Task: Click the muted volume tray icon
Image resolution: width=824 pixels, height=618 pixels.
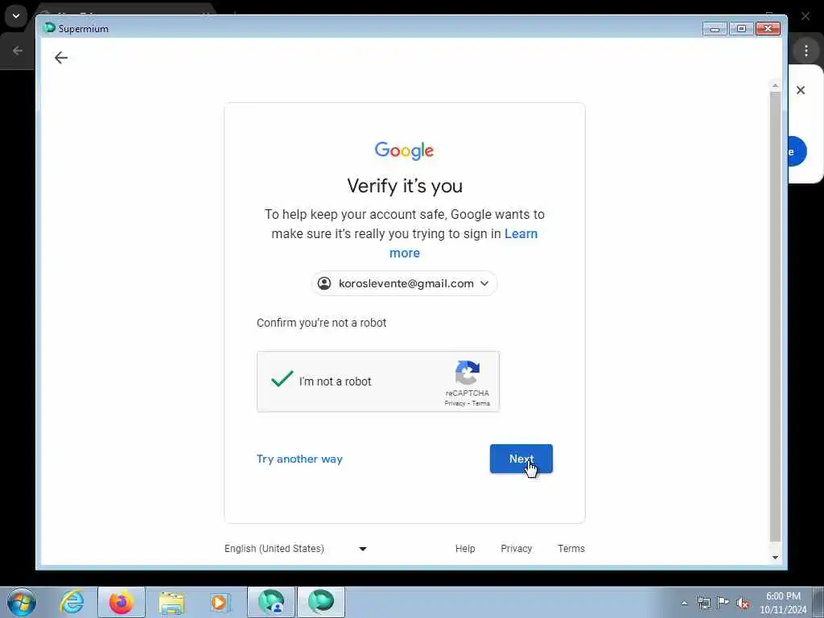Action: pos(743,604)
